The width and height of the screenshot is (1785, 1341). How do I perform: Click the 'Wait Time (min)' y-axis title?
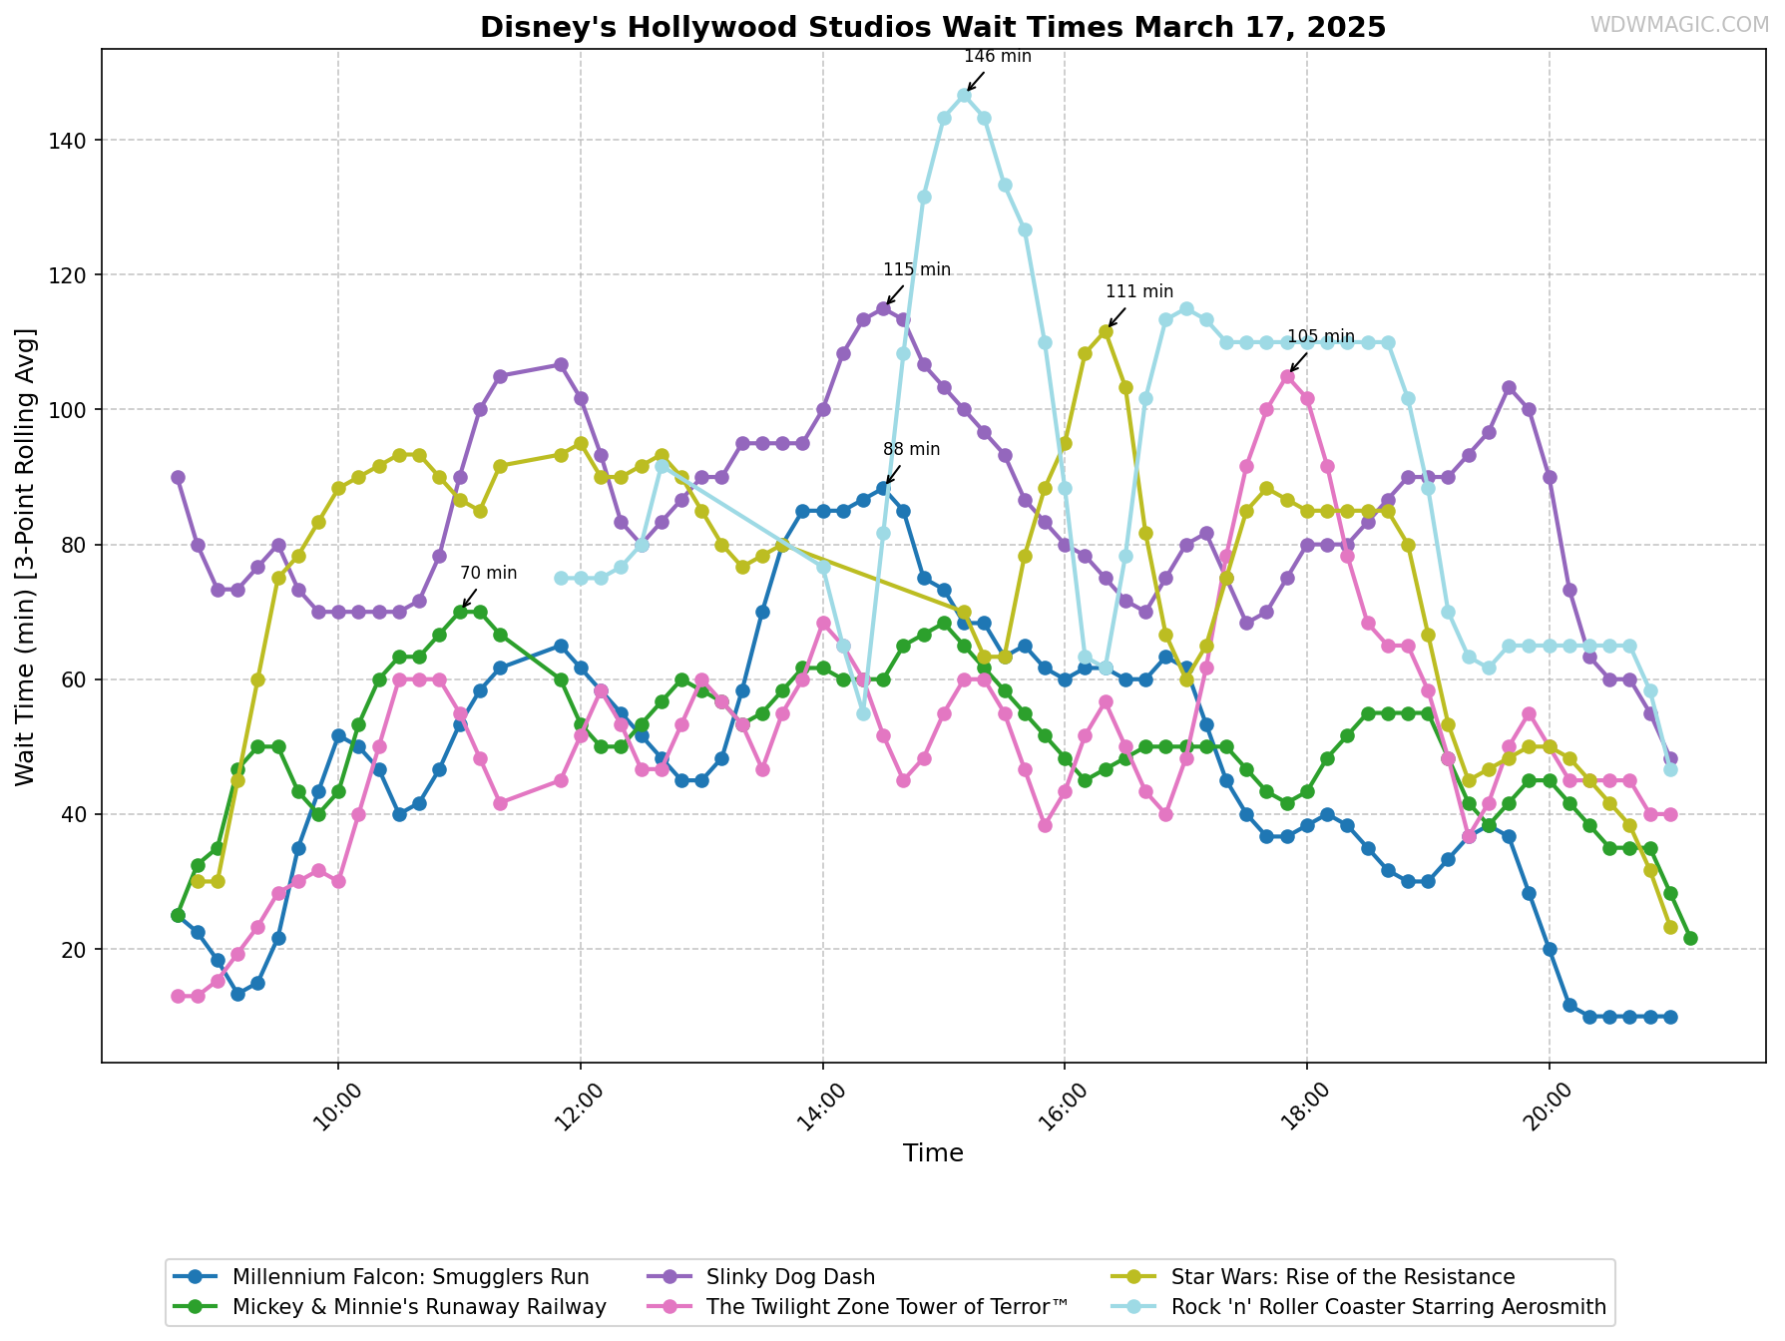26,556
